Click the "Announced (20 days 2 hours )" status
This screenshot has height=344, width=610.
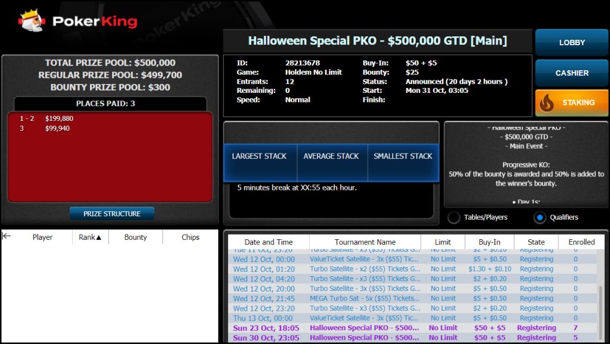pyautogui.click(x=456, y=82)
